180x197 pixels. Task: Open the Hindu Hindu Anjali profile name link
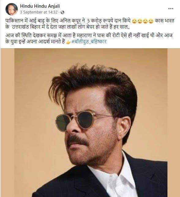click(40, 6)
